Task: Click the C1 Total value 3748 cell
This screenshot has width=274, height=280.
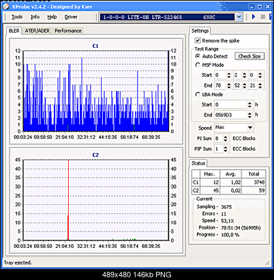Action: click(254, 182)
